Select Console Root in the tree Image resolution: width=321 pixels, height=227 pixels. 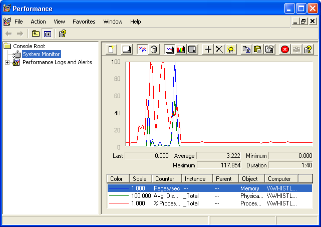pos(29,46)
